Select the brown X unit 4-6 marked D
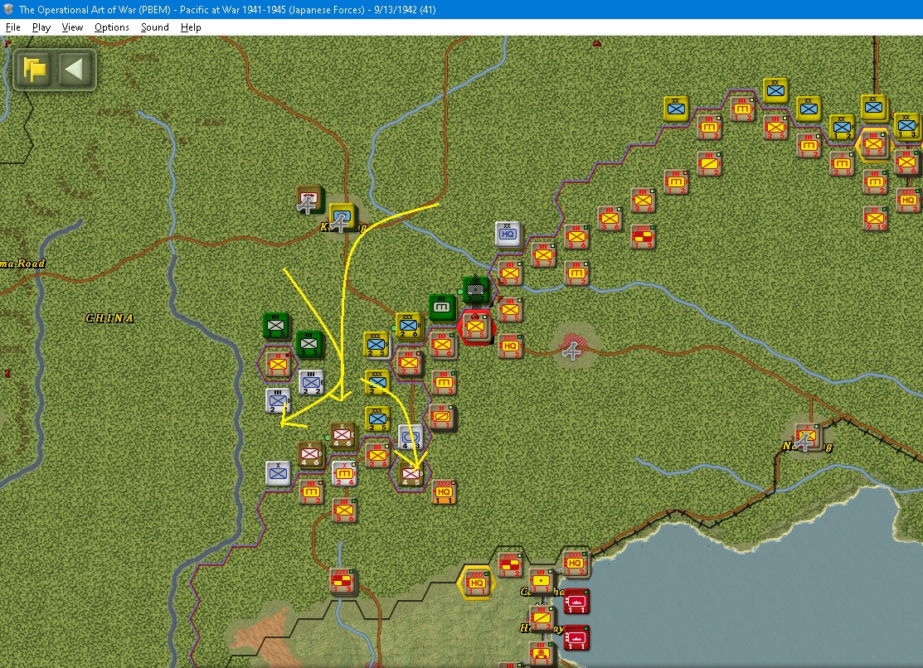 coord(309,454)
